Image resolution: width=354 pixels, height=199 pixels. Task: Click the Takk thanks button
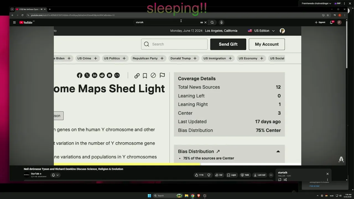tap(245, 175)
